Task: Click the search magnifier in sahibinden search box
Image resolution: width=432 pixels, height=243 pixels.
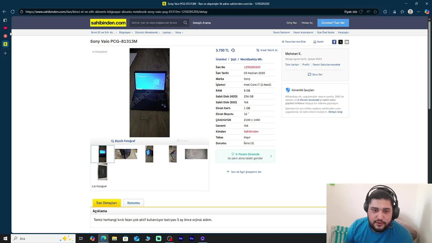Action: 185,23
